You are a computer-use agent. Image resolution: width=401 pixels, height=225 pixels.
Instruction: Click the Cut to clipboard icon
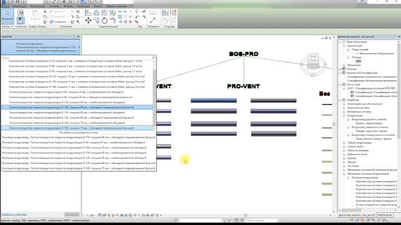[45, 11]
